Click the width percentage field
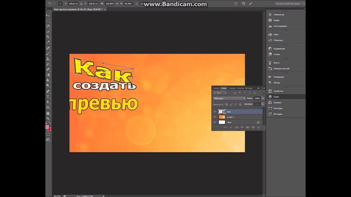The image size is (351, 197). (110, 4)
